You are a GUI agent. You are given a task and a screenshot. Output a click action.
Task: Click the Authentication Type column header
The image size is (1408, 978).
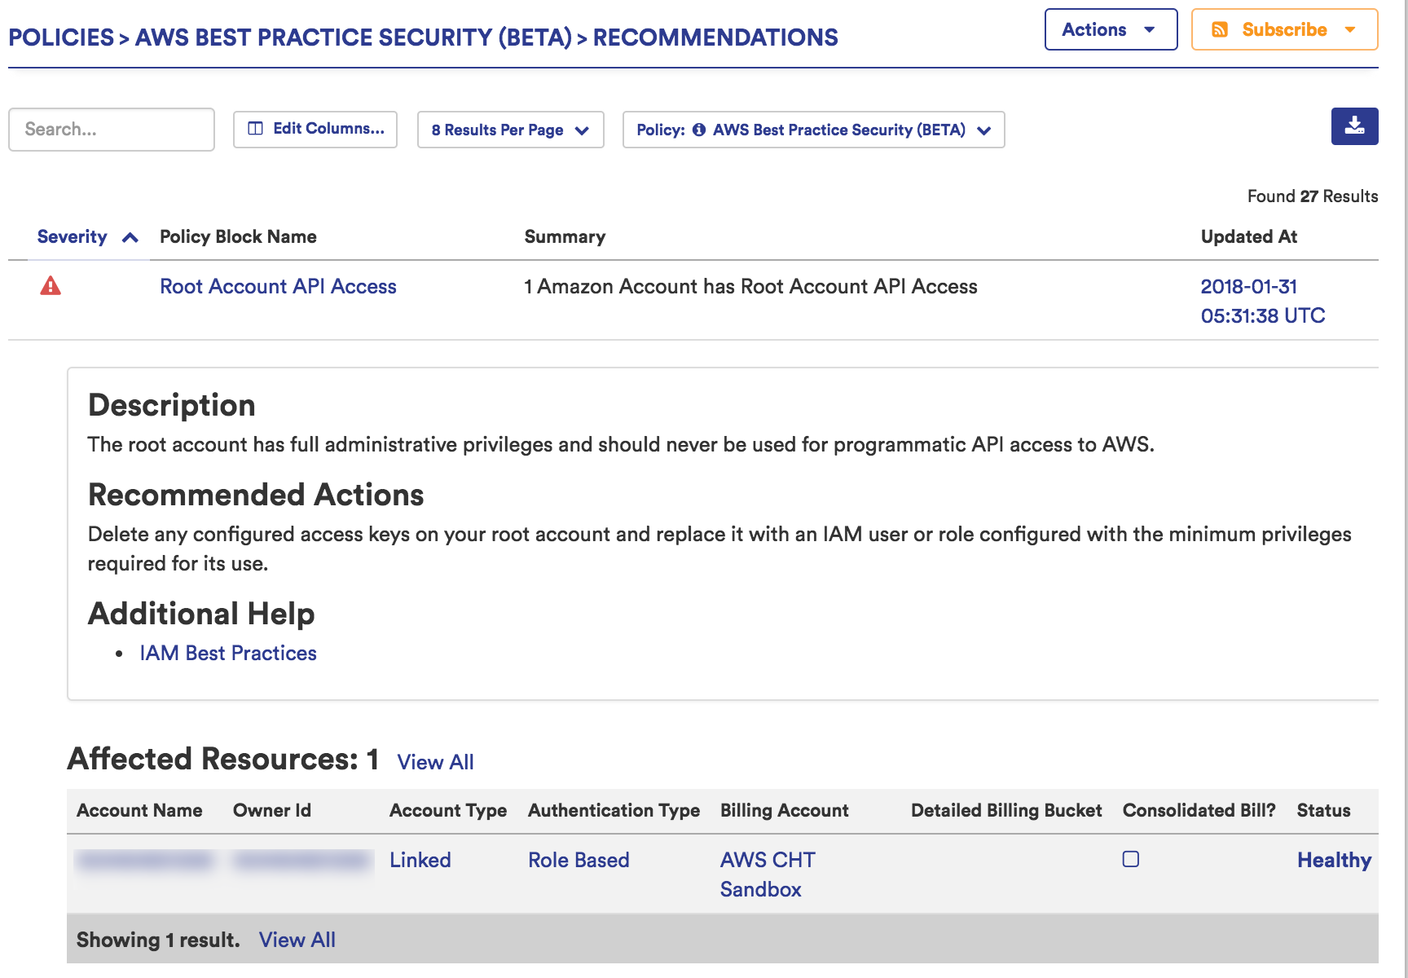pos(614,810)
